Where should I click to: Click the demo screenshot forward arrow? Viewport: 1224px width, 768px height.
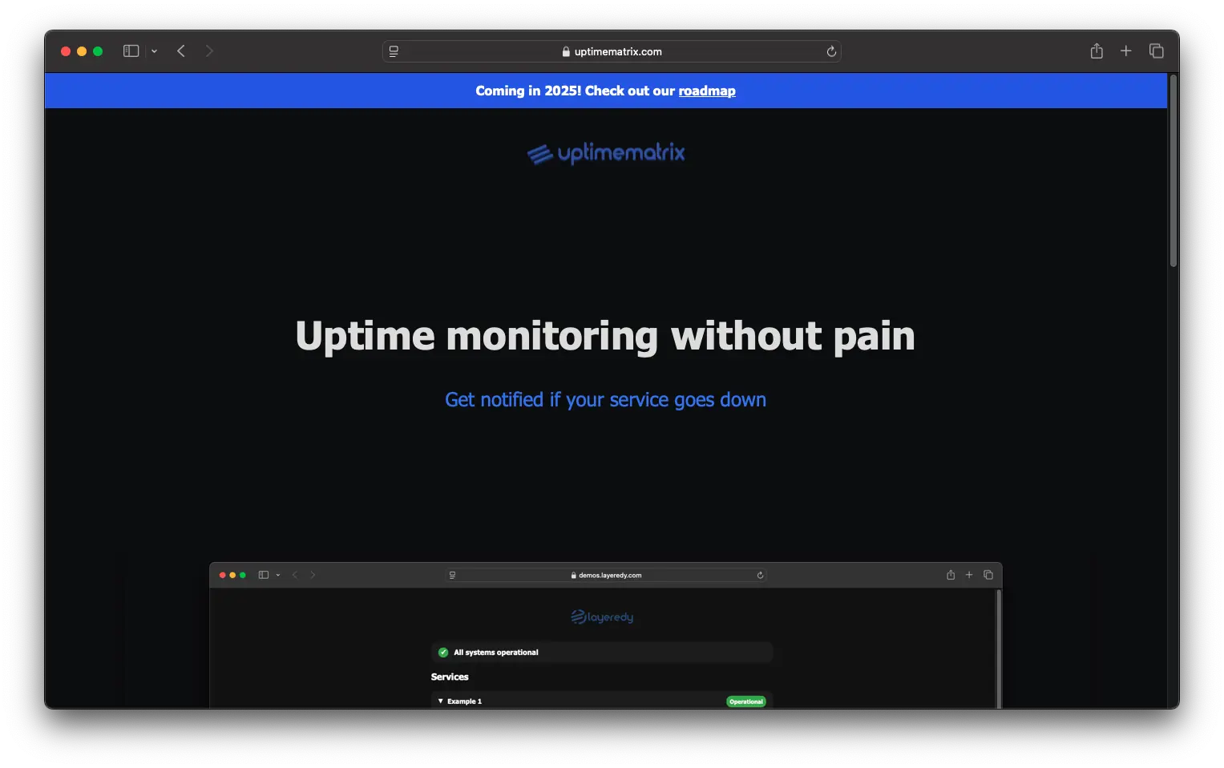pyautogui.click(x=313, y=575)
